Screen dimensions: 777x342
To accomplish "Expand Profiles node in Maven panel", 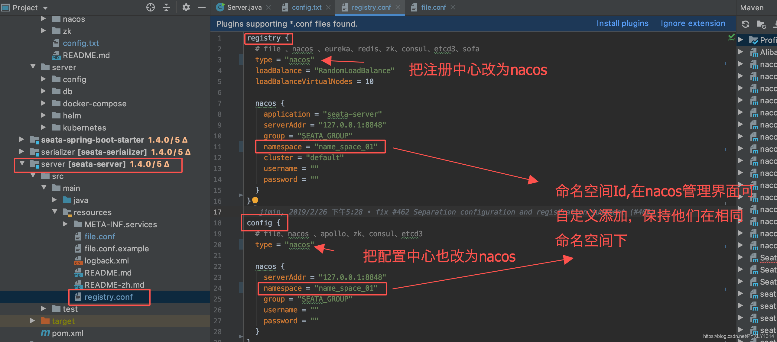I will (x=740, y=40).
